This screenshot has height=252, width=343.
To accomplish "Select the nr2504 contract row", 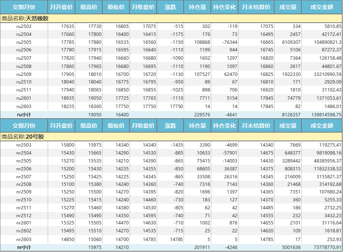I will [x=23, y=152].
